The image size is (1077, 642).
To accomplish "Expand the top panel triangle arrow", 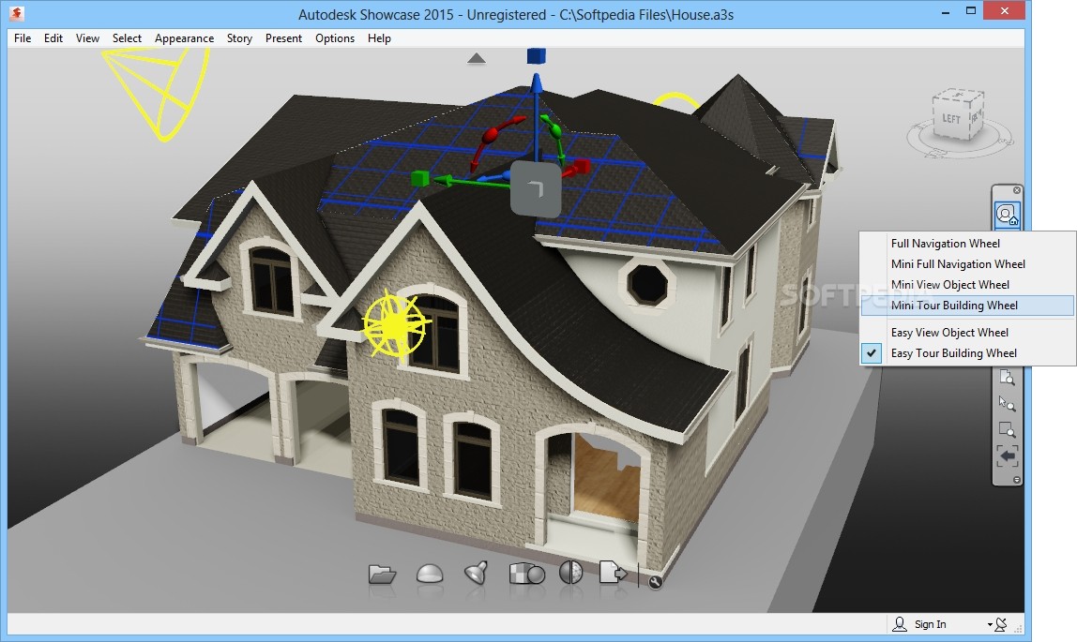I will coord(476,59).
